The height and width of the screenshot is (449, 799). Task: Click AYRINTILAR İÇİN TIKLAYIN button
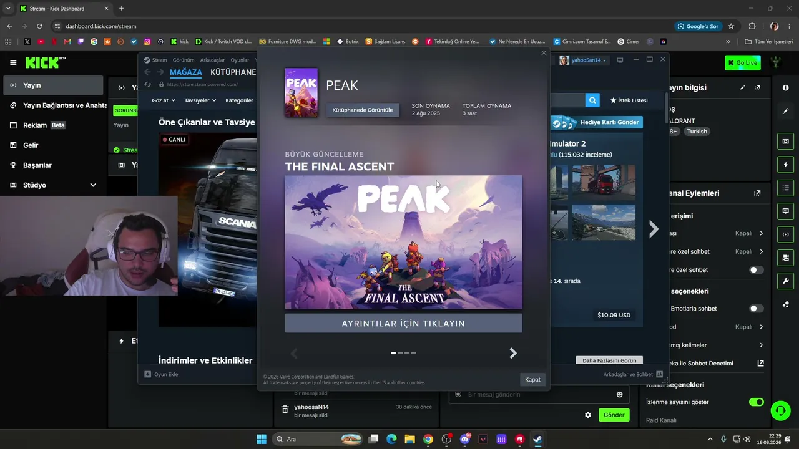(x=403, y=323)
